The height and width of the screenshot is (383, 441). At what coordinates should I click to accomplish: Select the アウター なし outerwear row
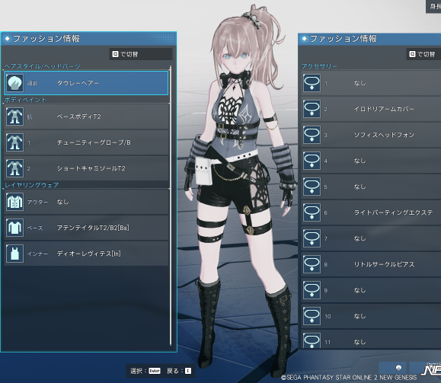86,202
